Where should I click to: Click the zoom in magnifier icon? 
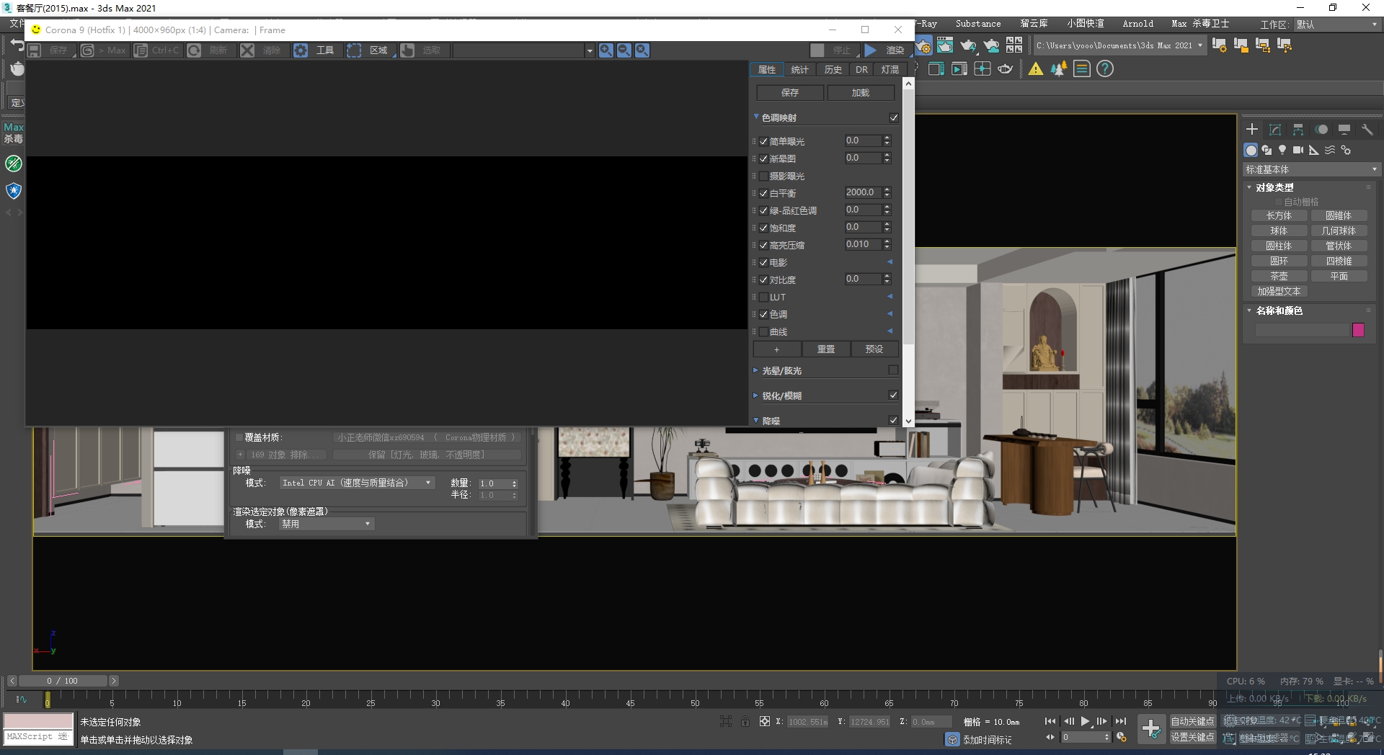(606, 50)
